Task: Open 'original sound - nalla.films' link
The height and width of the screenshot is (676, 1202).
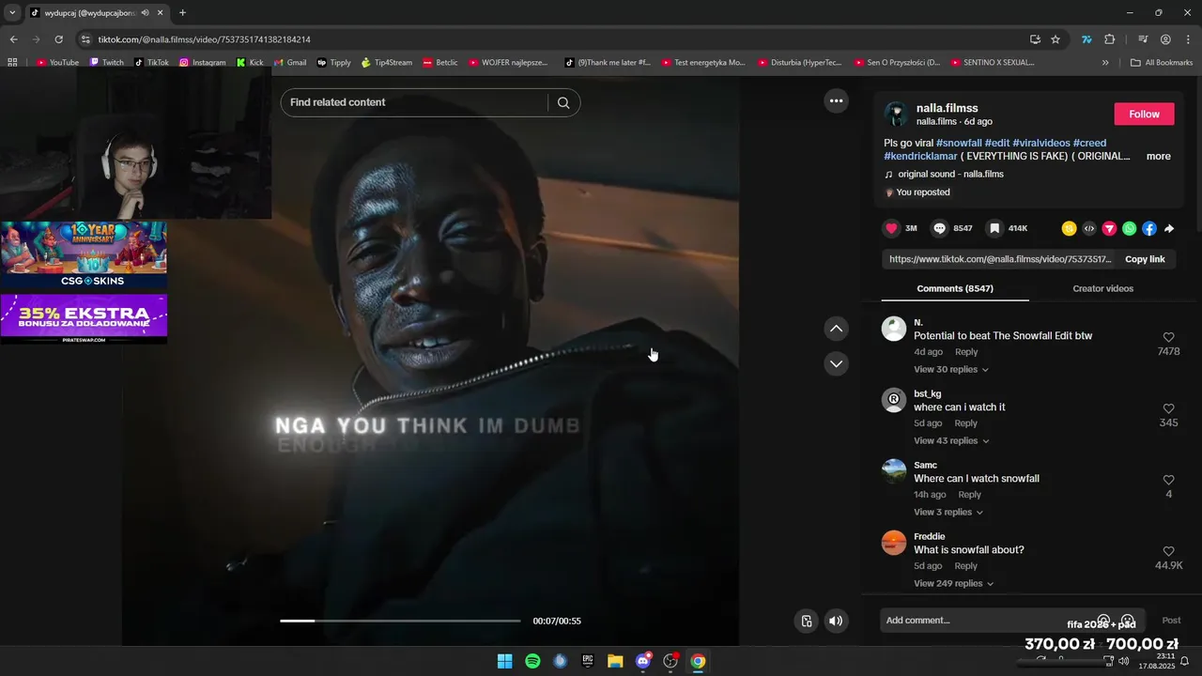Action: 950,174
